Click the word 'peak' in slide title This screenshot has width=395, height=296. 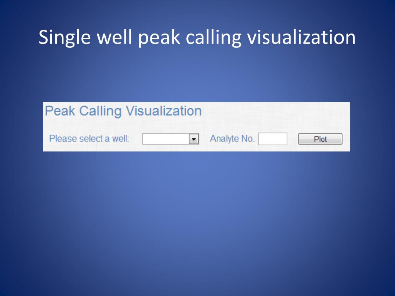click(x=159, y=38)
